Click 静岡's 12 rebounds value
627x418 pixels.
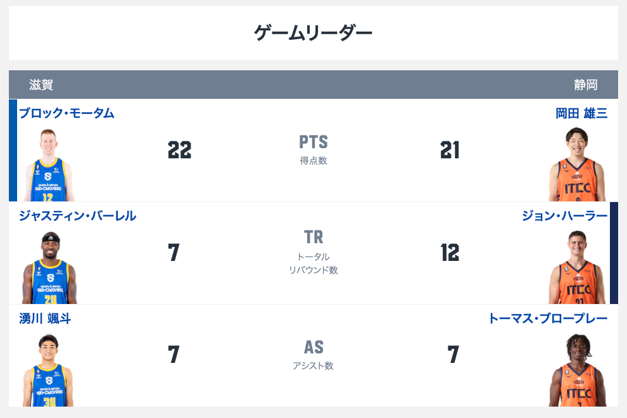pos(450,253)
